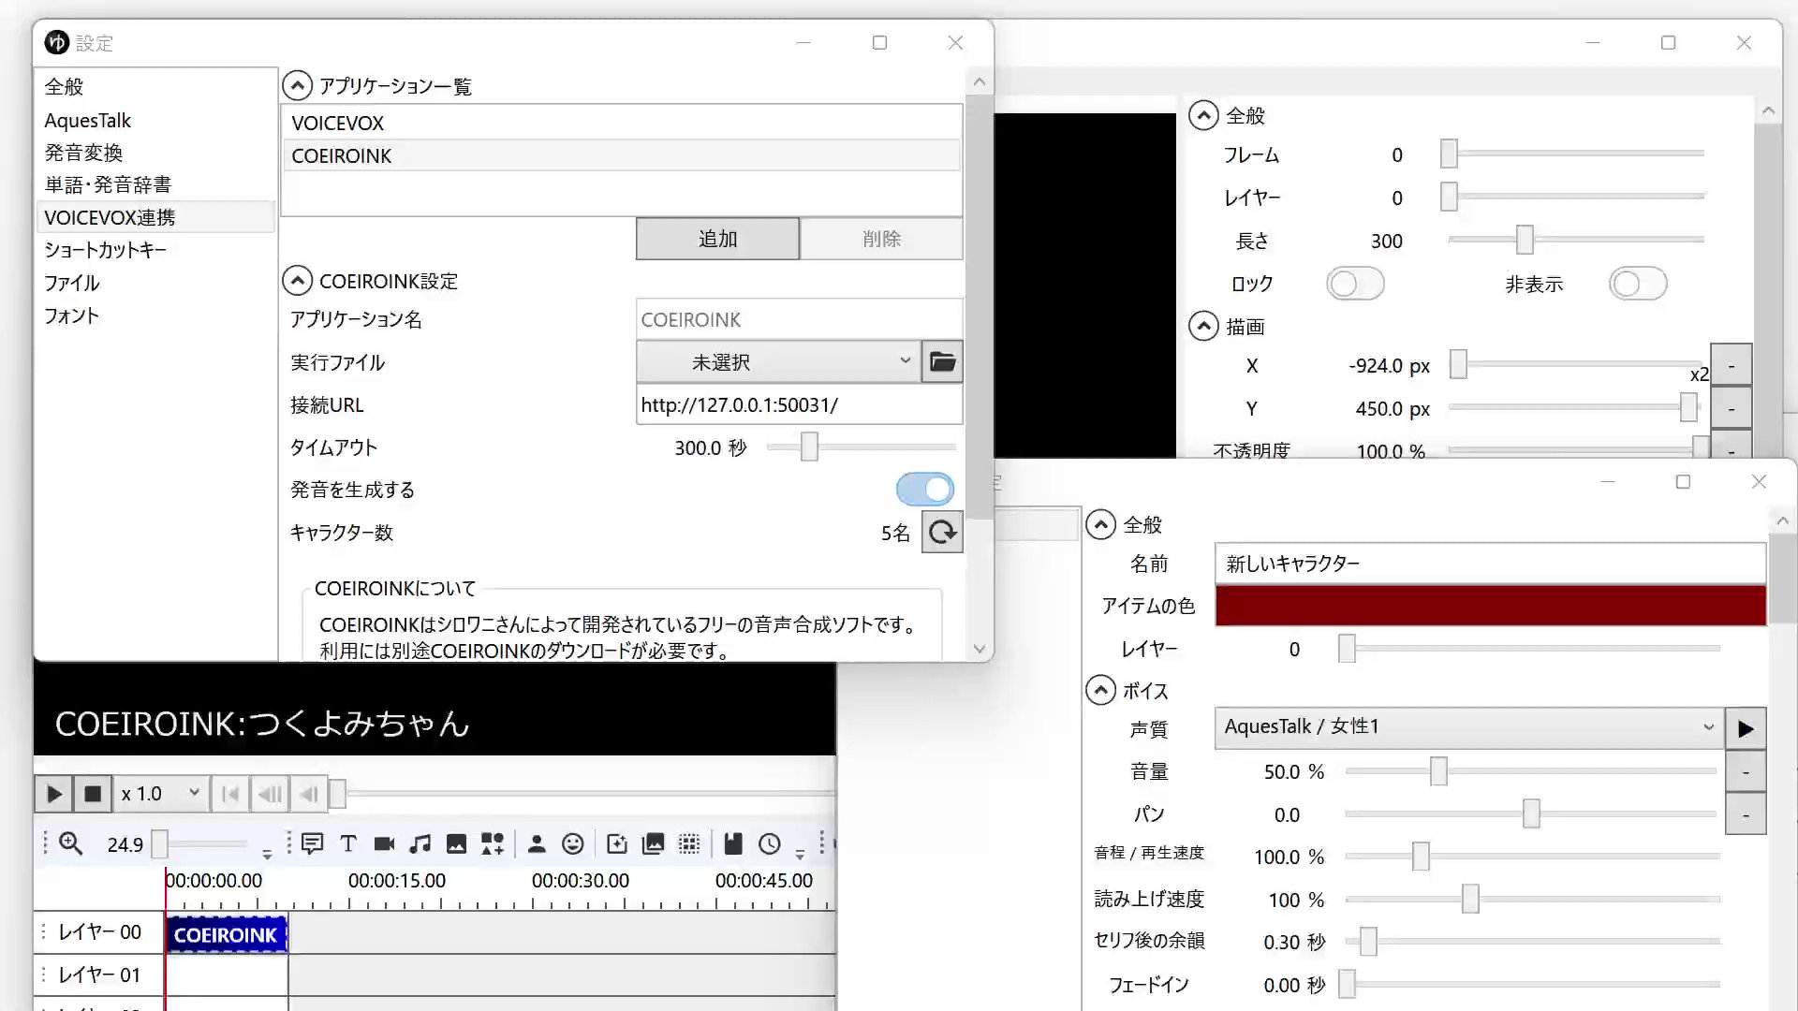1798x1011 pixels.
Task: Click the minus button on the パン row
Action: 1746,814
